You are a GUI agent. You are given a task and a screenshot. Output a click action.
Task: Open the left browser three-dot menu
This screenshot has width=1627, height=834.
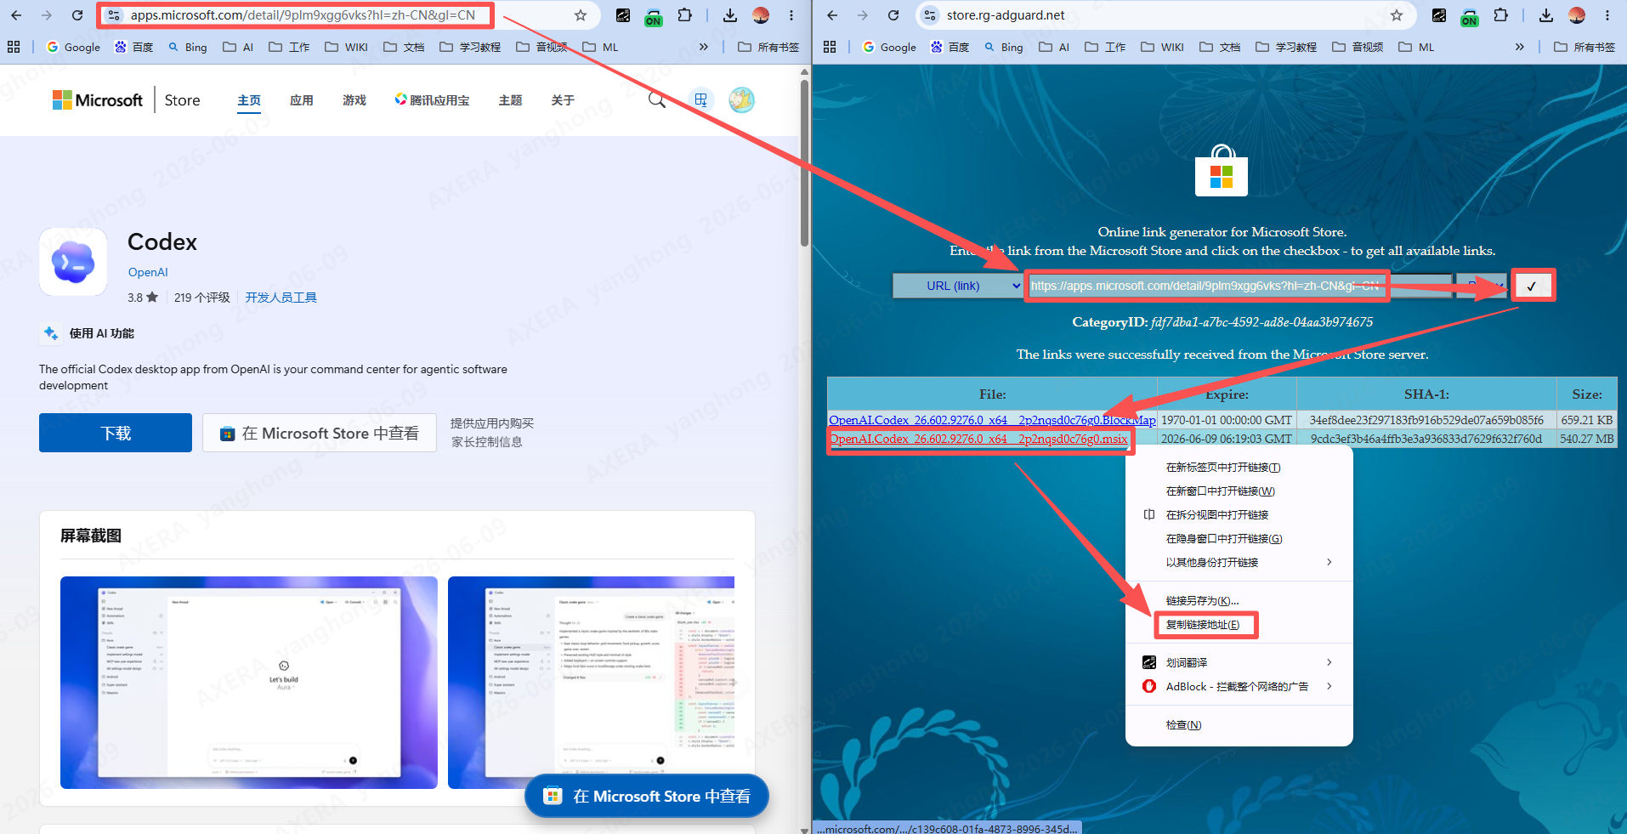point(791,15)
